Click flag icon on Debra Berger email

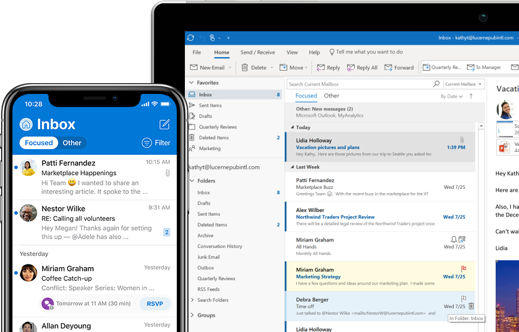(463, 299)
